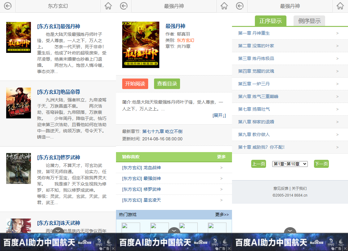Image resolution: width=348 pixels, height=251 pixels.
Task: Click first game thumbnail under 热门游戏
Action: click(x=131, y=228)
